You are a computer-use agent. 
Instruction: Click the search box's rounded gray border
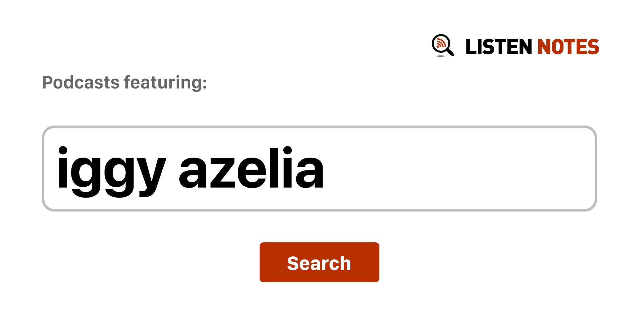[x=319, y=127]
